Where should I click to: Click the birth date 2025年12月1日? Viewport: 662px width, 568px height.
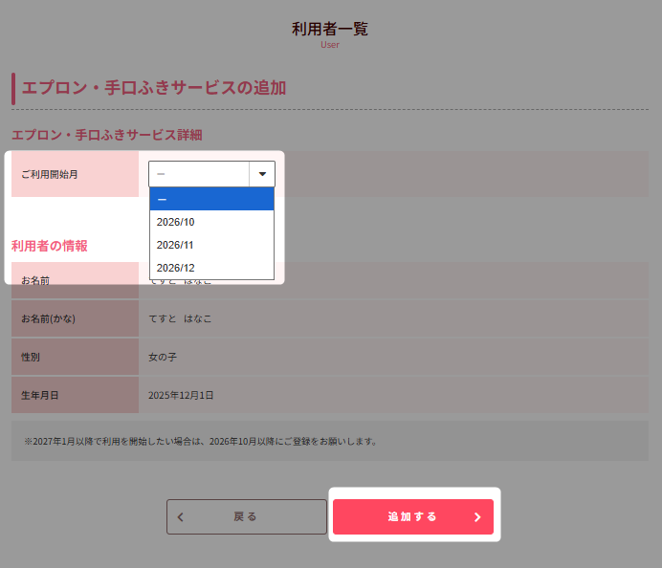181,396
